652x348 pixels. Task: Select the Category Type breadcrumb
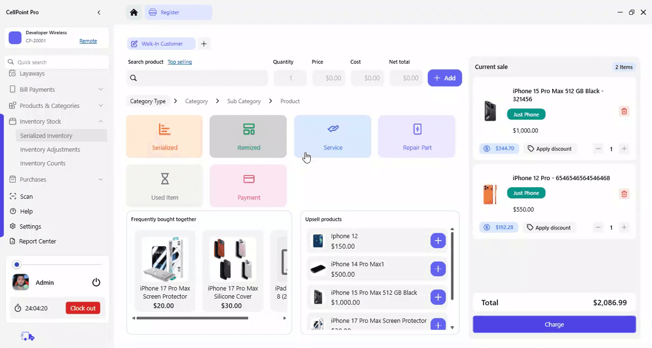coord(148,101)
